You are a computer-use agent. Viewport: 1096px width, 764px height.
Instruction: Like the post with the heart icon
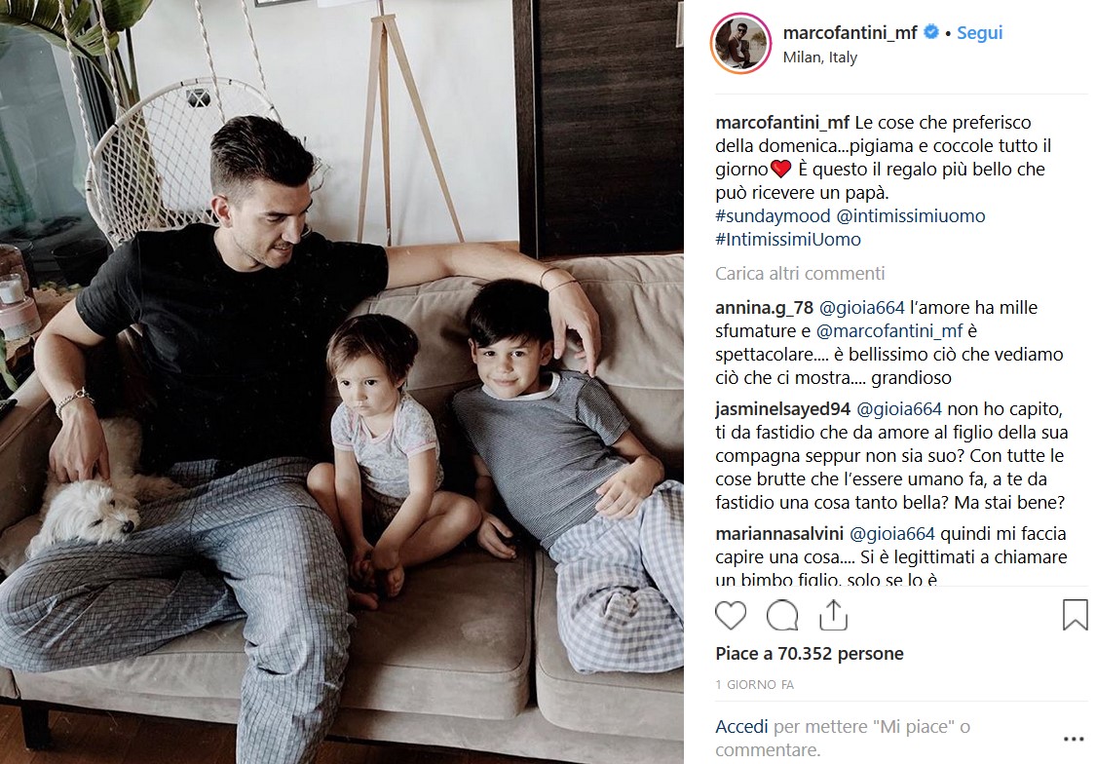731,616
